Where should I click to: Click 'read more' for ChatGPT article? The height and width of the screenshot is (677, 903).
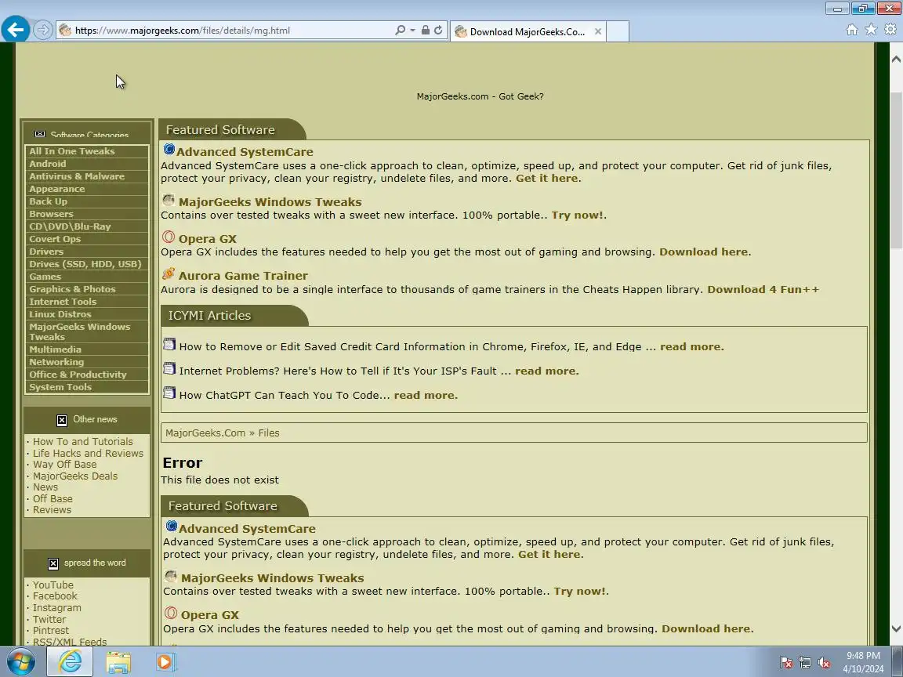(425, 396)
